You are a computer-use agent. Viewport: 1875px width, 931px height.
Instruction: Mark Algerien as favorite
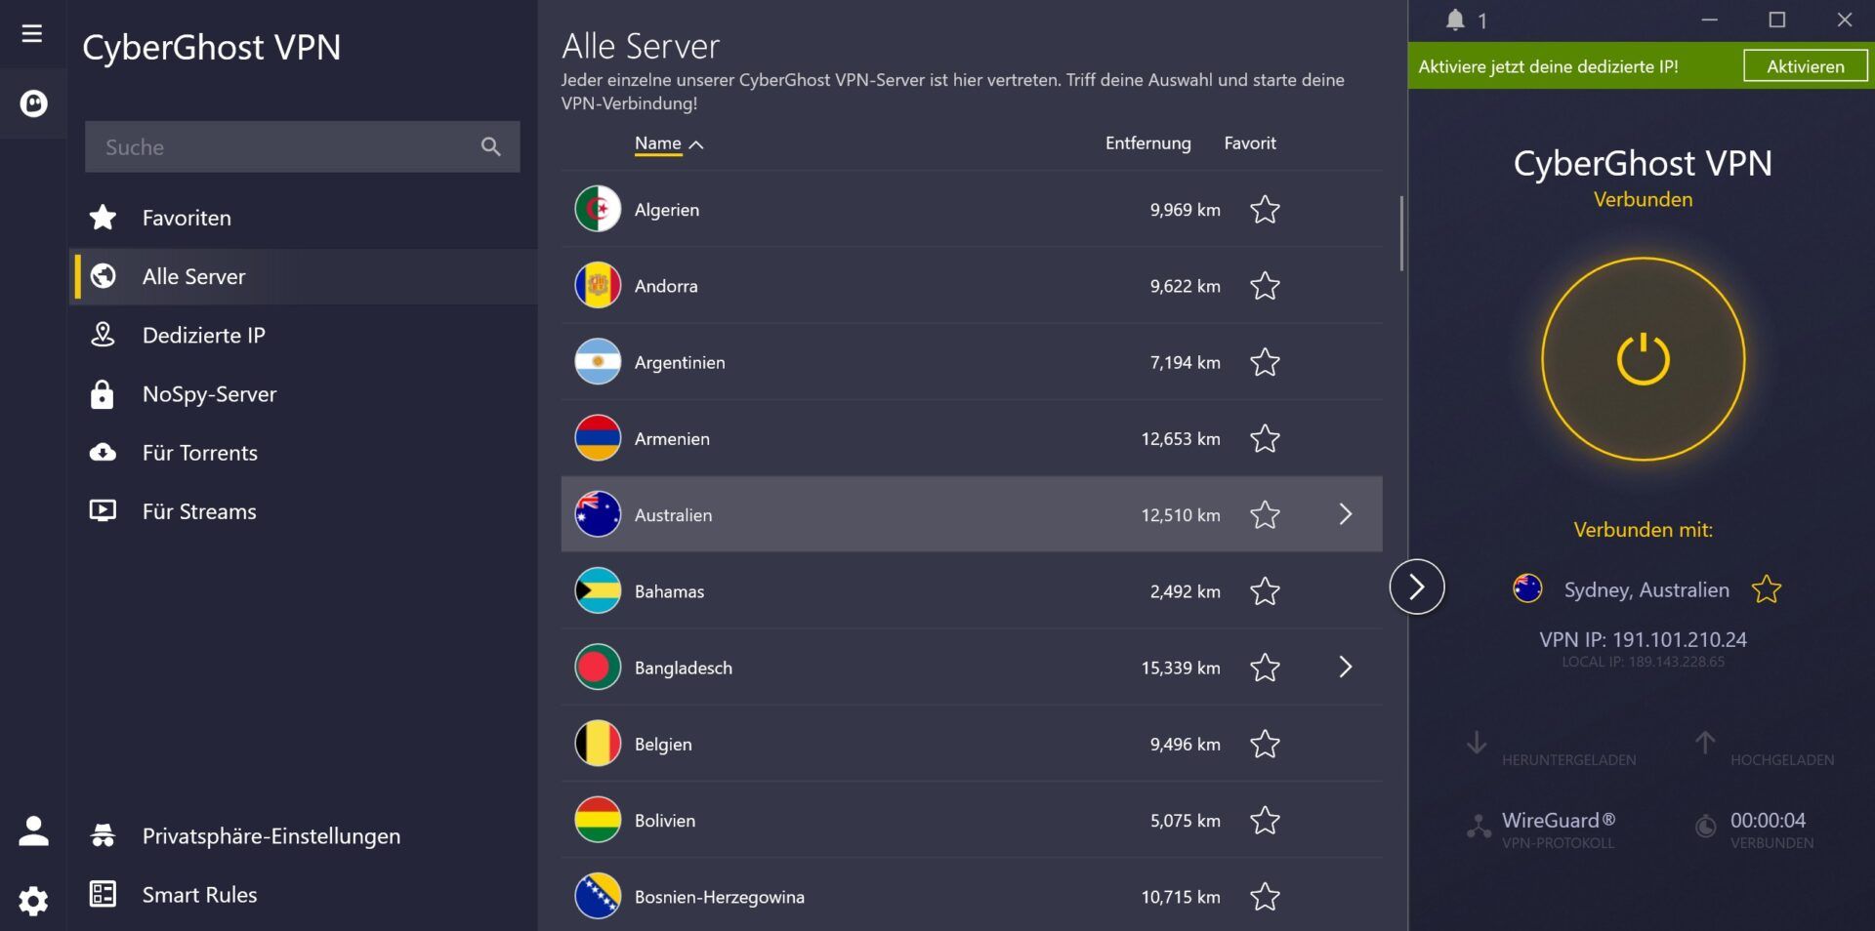[x=1265, y=210]
